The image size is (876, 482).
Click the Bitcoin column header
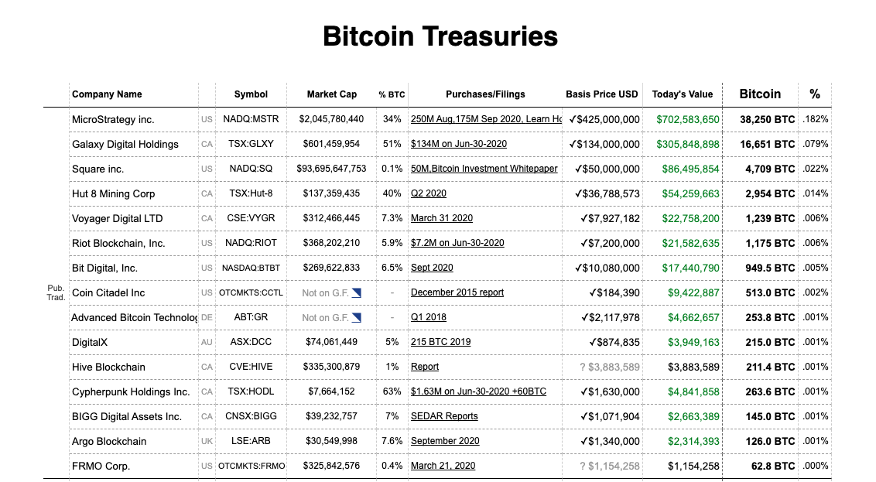[x=760, y=94]
